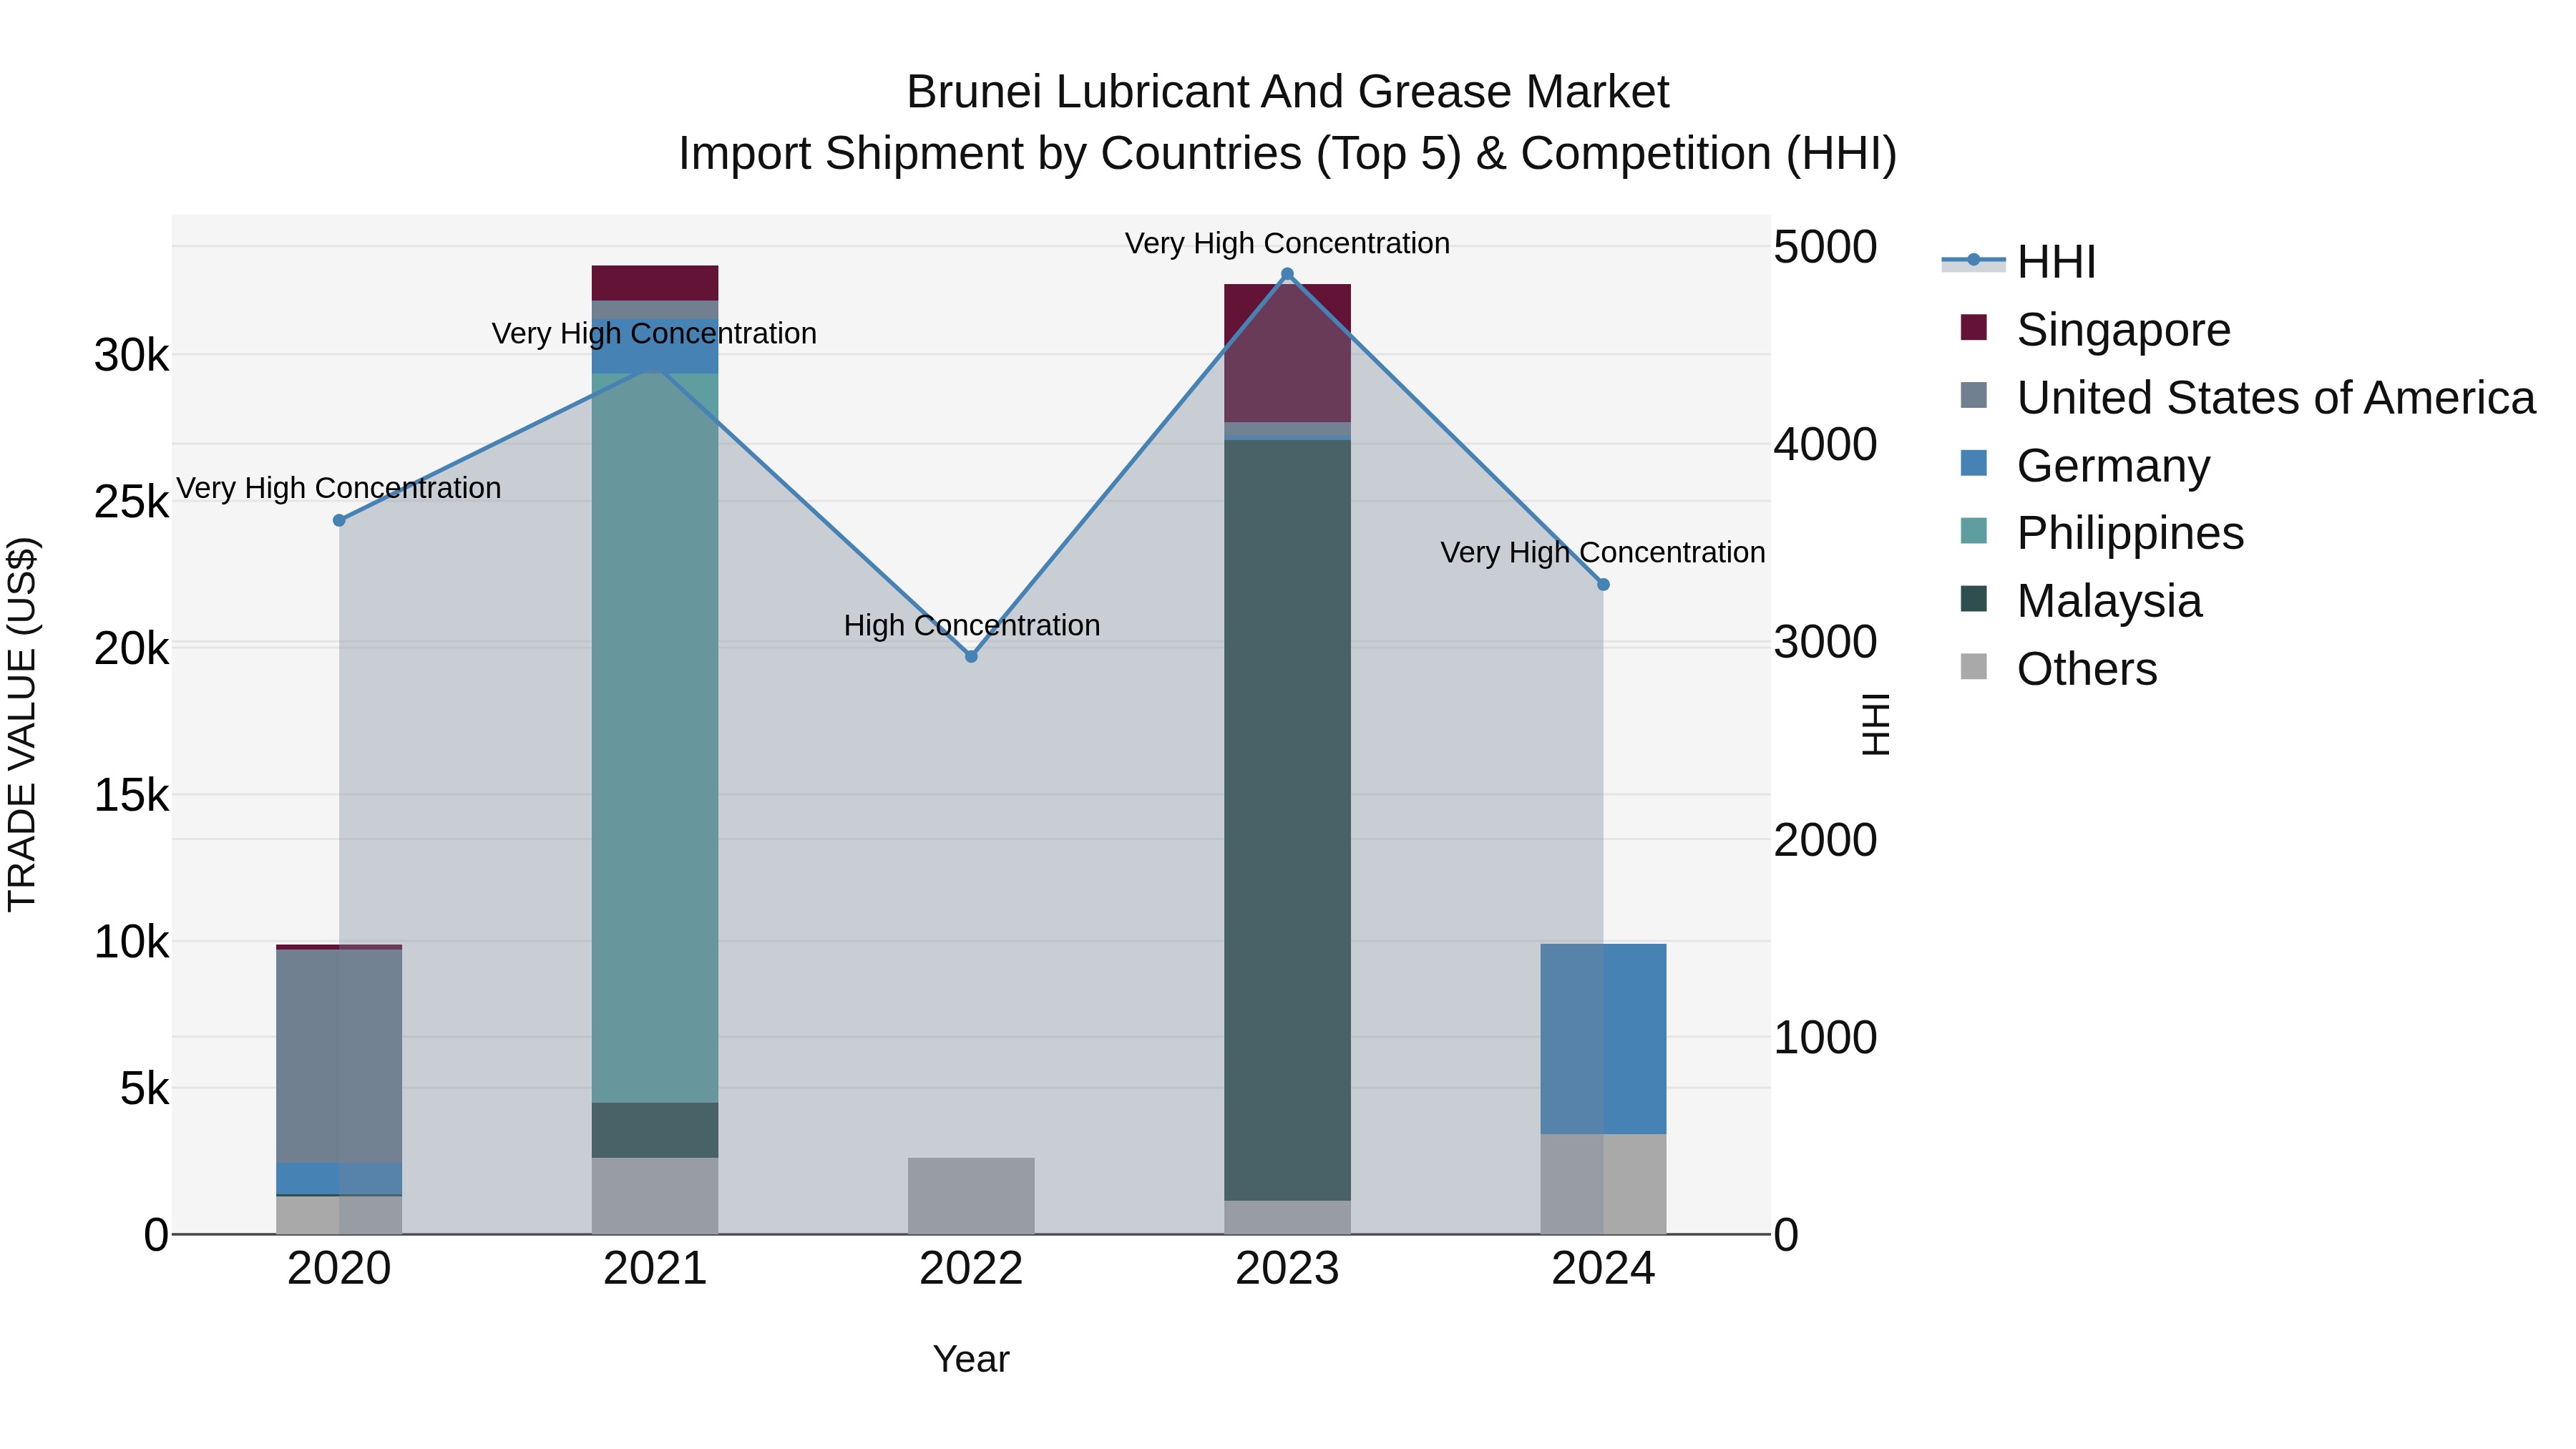Click the United States slate legend swatch
The image size is (2576, 1449).
tap(1974, 395)
